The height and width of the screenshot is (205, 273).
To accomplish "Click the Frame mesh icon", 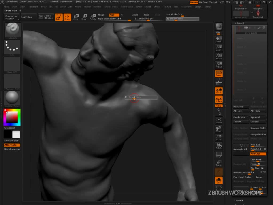I will pos(219,120).
